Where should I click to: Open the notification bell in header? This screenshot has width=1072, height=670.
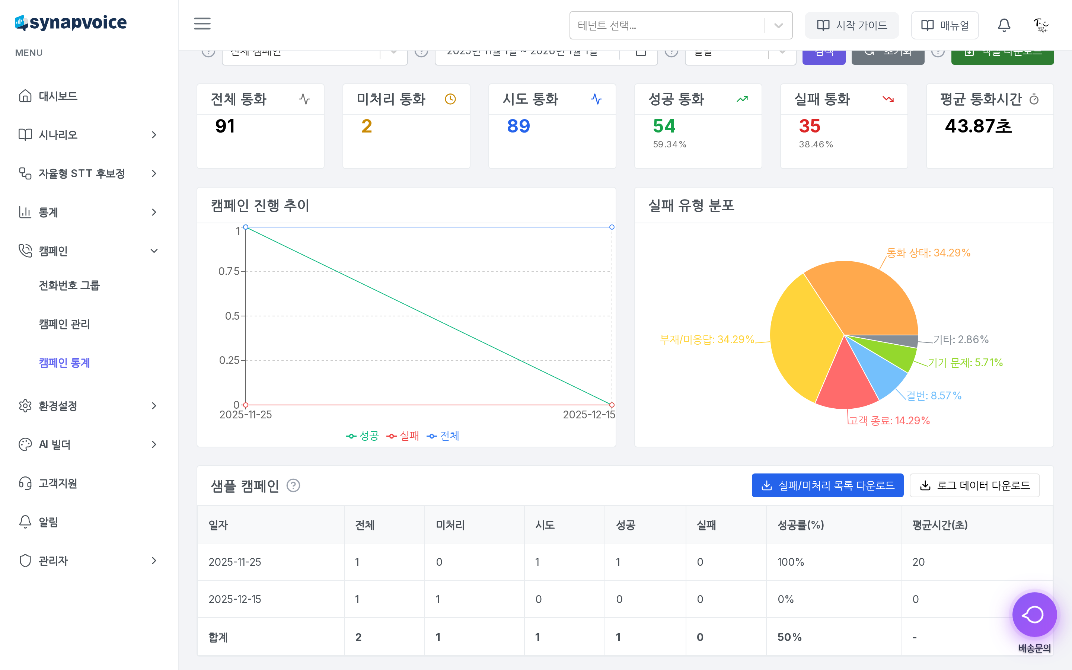coord(1004,25)
